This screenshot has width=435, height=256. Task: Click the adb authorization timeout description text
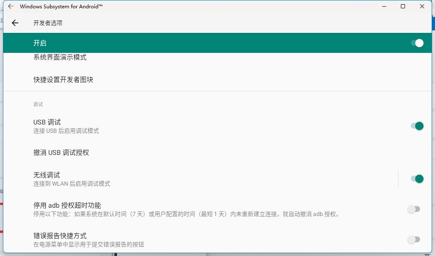[x=187, y=214]
